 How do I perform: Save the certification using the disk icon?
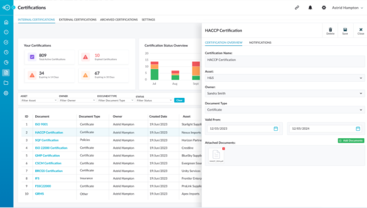345,30
